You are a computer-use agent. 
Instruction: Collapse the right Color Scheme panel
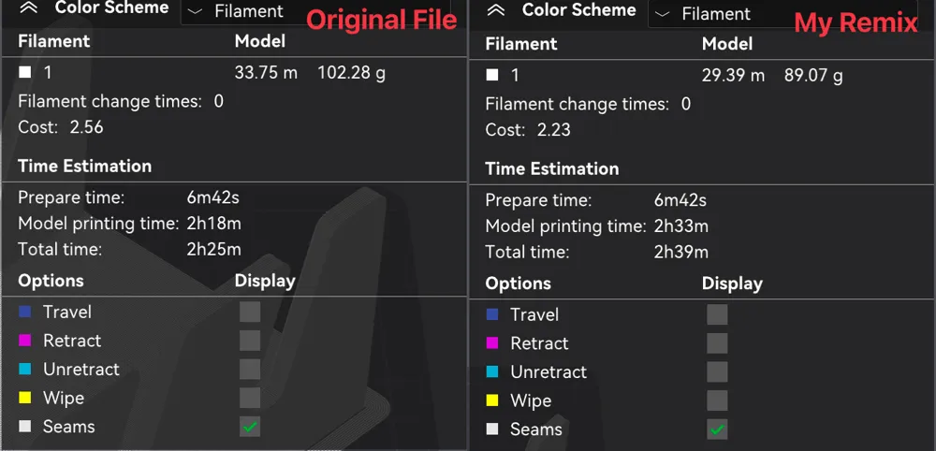click(x=496, y=10)
